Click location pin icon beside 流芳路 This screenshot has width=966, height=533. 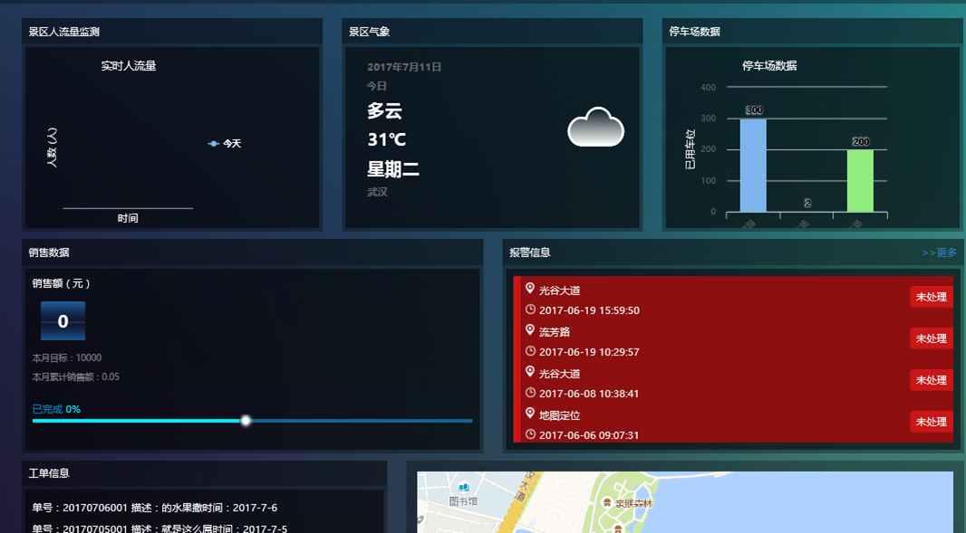[x=530, y=330]
